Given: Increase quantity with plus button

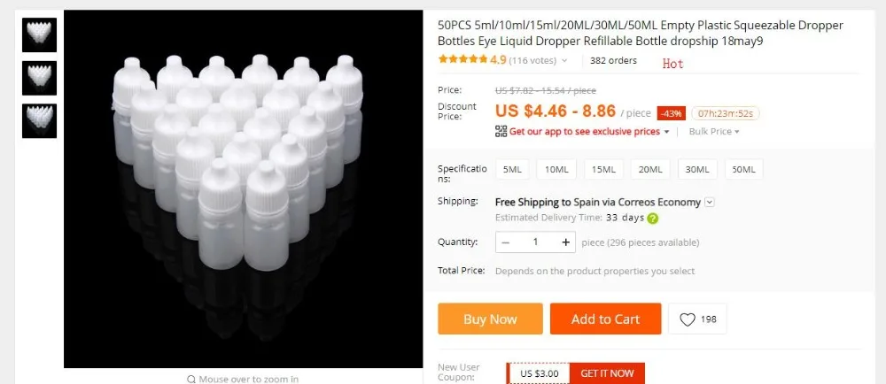Looking at the screenshot, I should (x=565, y=242).
